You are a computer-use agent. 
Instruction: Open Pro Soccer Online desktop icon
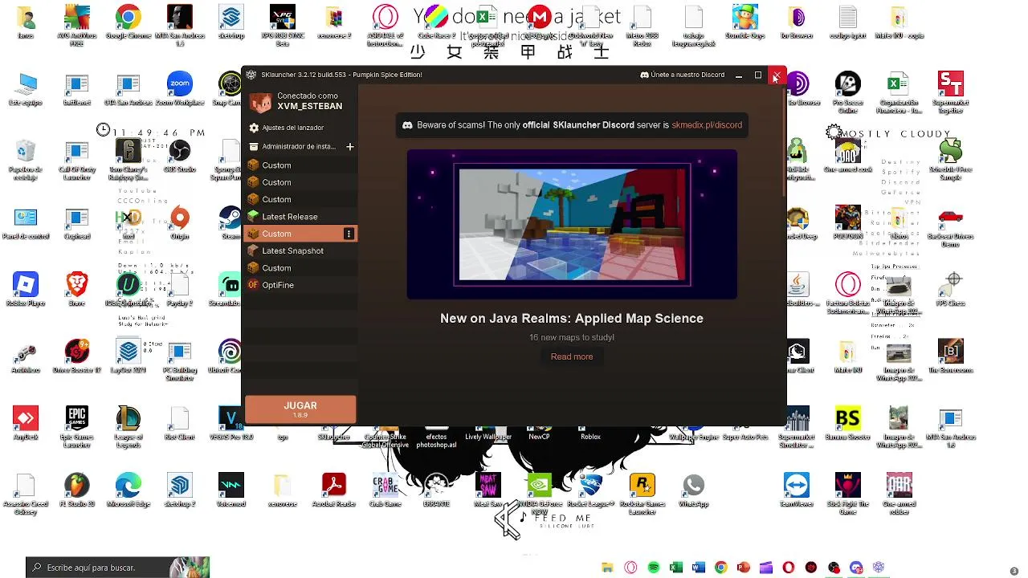click(x=848, y=93)
